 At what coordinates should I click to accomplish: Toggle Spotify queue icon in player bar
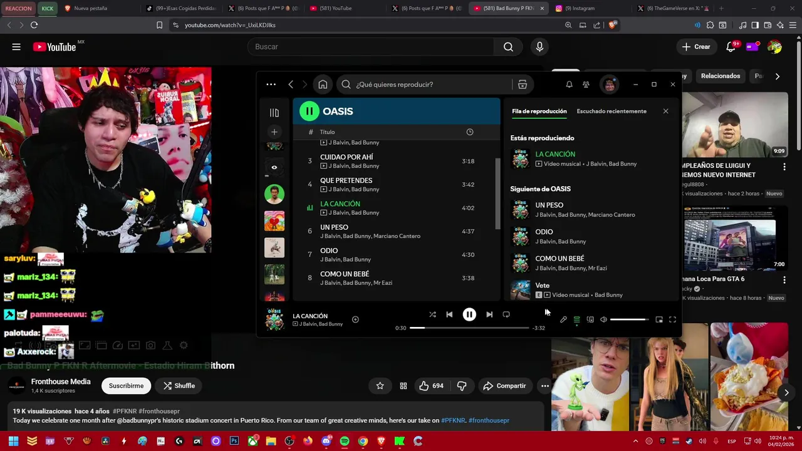click(x=577, y=319)
